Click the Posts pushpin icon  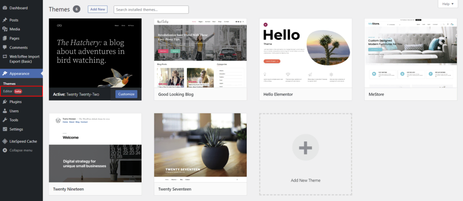point(5,20)
